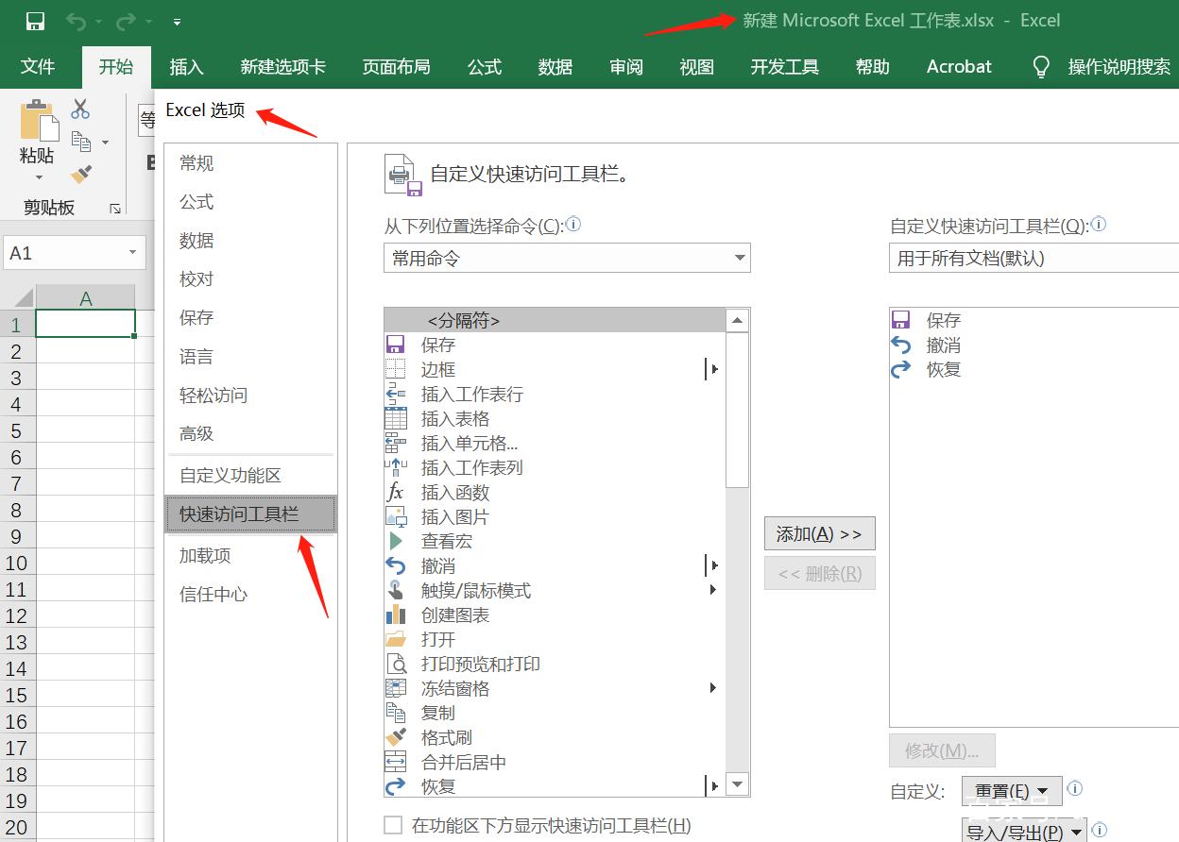Viewport: 1179px width, 842px height.
Task: Open 常规 options category
Action: [x=250, y=163]
